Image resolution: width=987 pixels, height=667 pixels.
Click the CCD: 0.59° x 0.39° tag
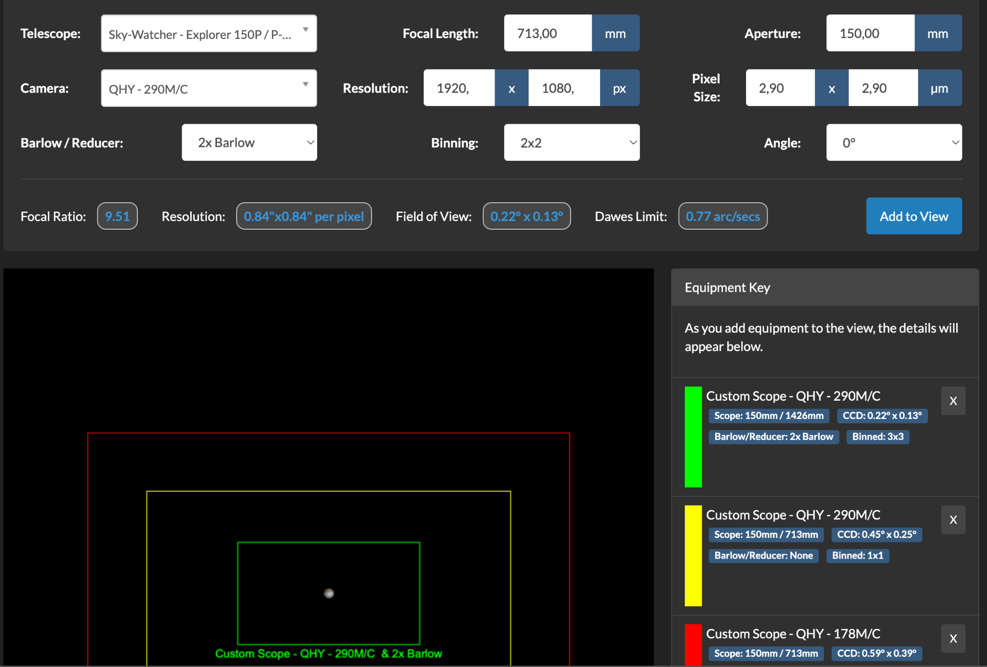877,654
